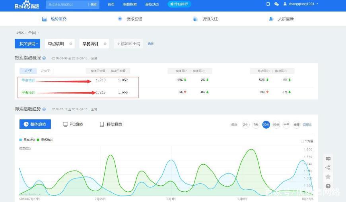
Task: Click the 添加对比词 button
Action: pyautogui.click(x=128, y=44)
